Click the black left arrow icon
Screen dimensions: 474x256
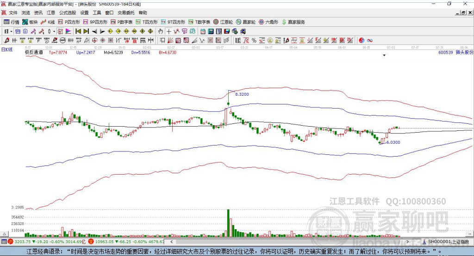click(x=94, y=31)
